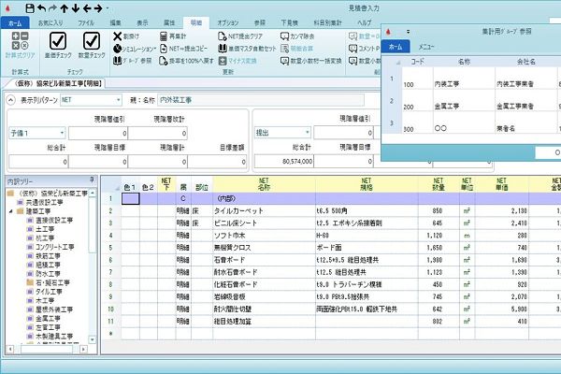Click the 割掛け X icon

click(118, 36)
